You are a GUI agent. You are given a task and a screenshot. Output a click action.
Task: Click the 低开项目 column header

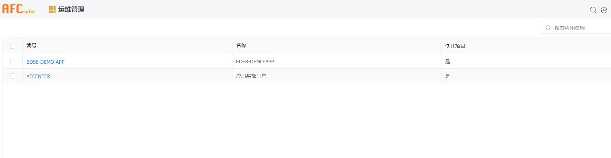click(x=455, y=46)
